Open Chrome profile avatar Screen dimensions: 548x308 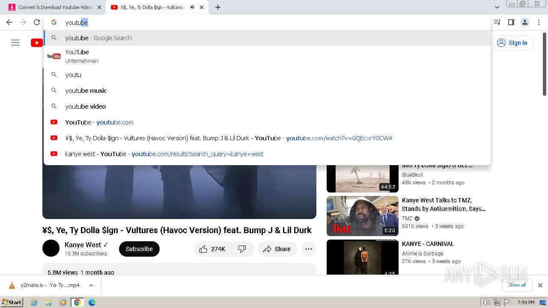point(525,22)
